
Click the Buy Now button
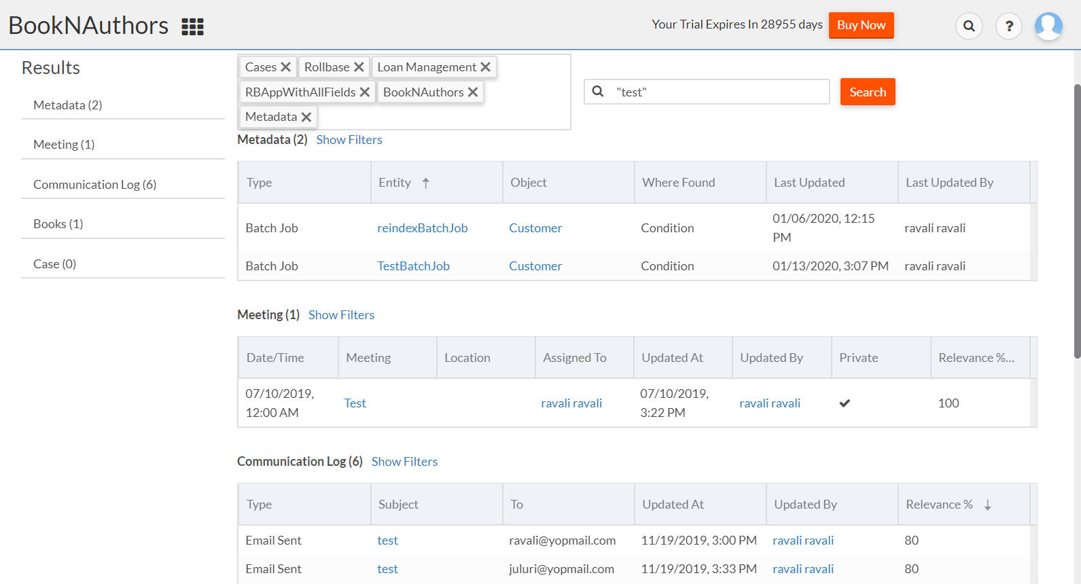point(862,25)
